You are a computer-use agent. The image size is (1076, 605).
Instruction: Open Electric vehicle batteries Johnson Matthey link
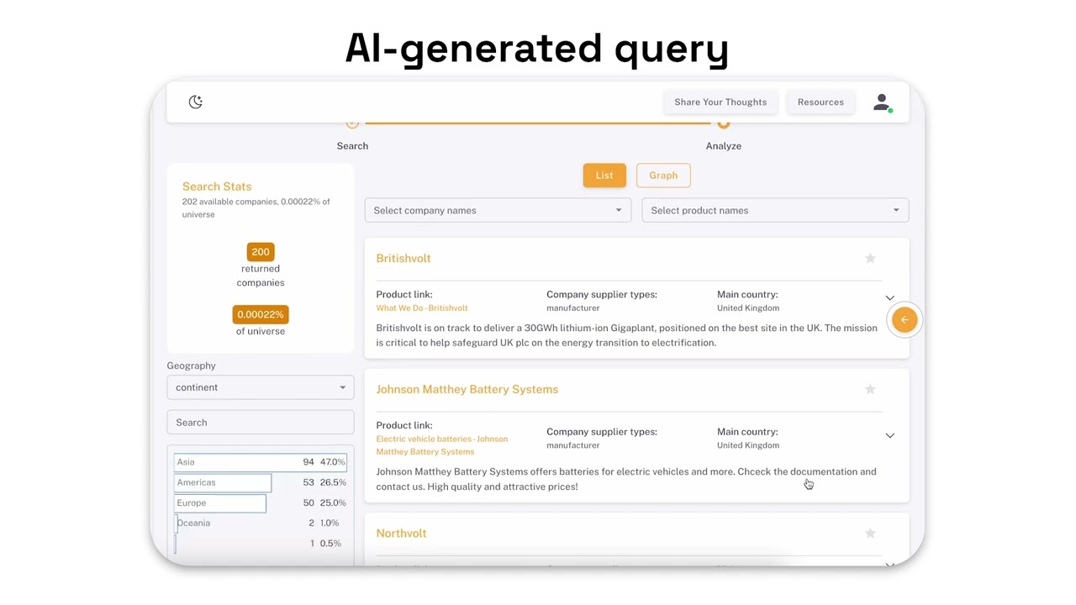pyautogui.click(x=442, y=445)
